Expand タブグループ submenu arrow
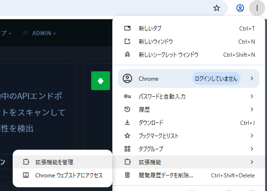Viewport: 267px width, 191px height. [x=252, y=149]
